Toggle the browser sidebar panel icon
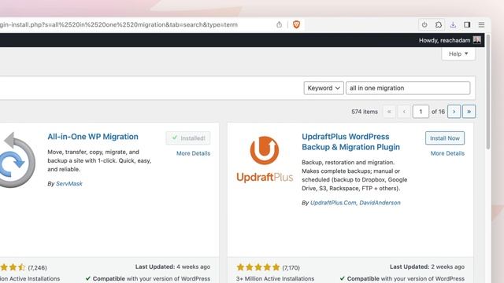This screenshot has width=504, height=283. pos(467,24)
